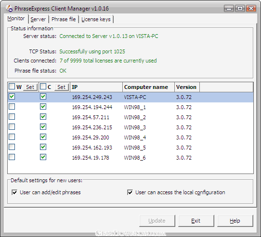261x237 pixels.
Task: Uncheck the C checkbox for WIN98_4
Action: pyautogui.click(x=43, y=137)
